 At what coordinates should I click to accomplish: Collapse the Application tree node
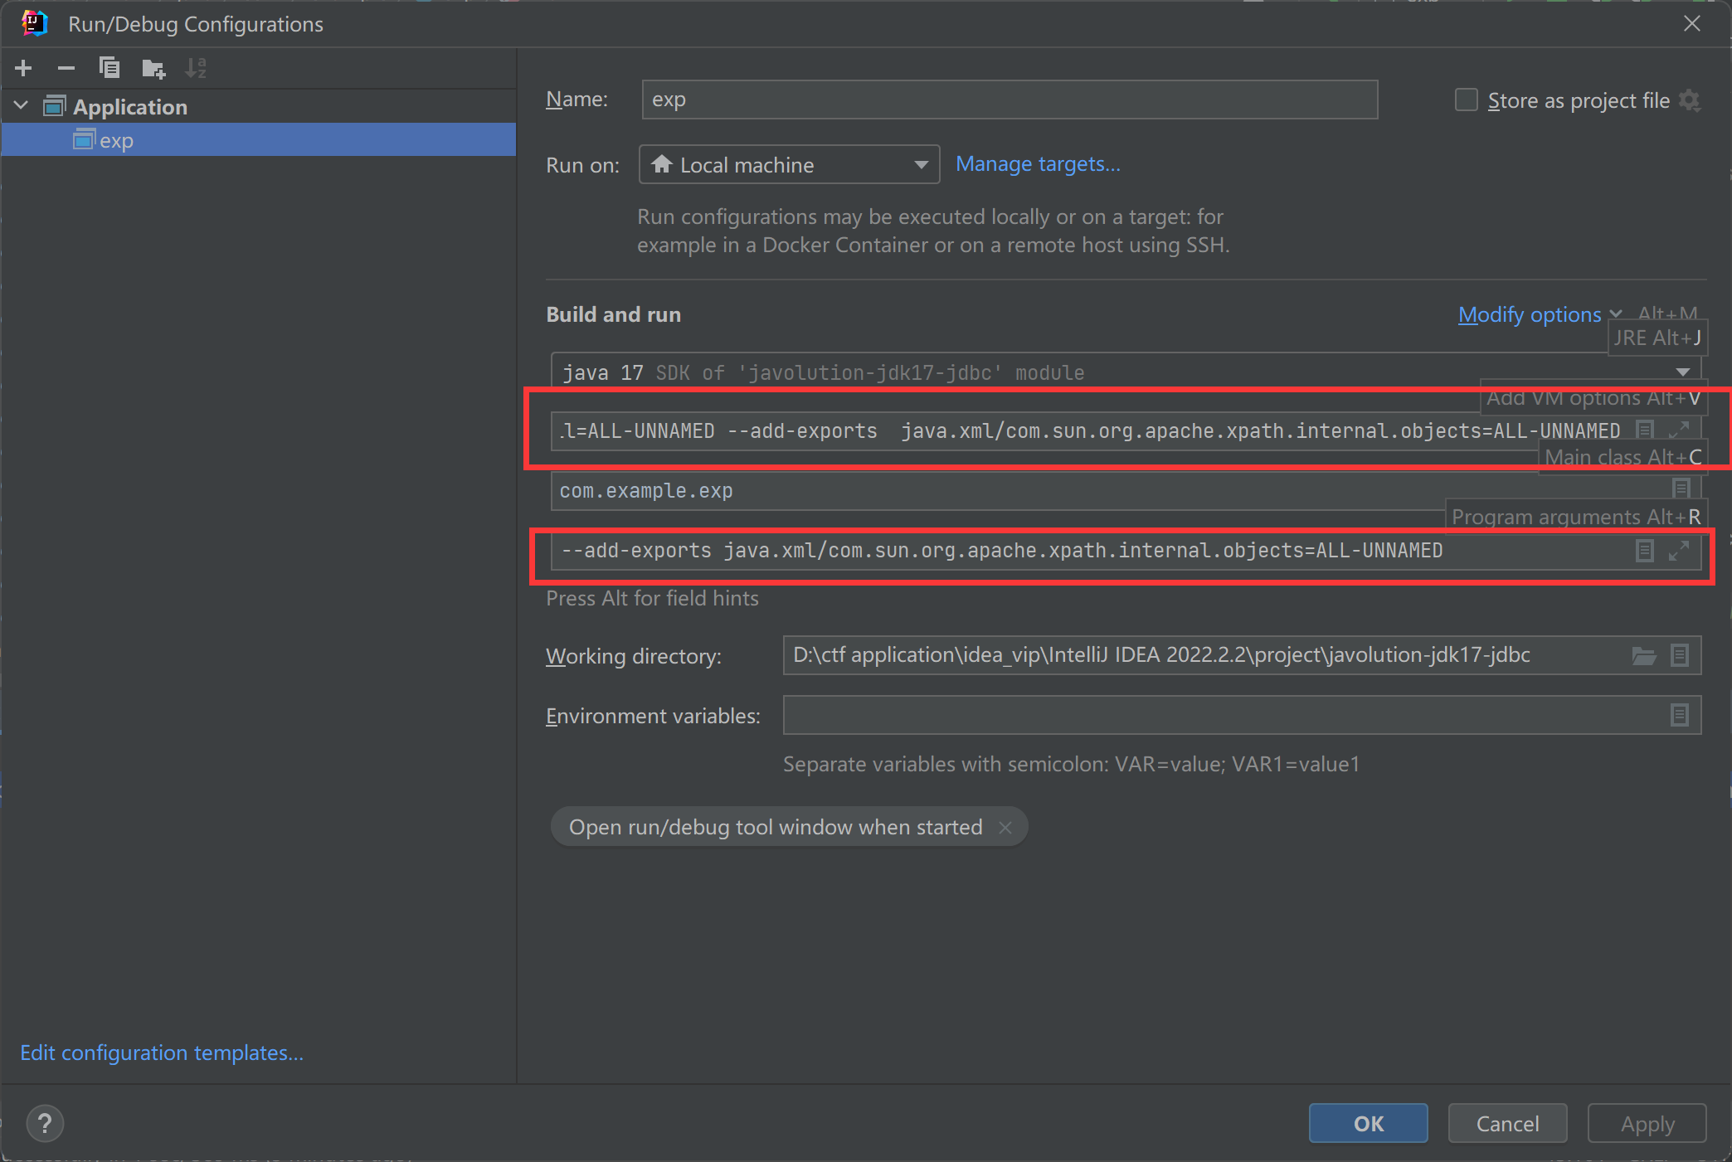[22, 106]
